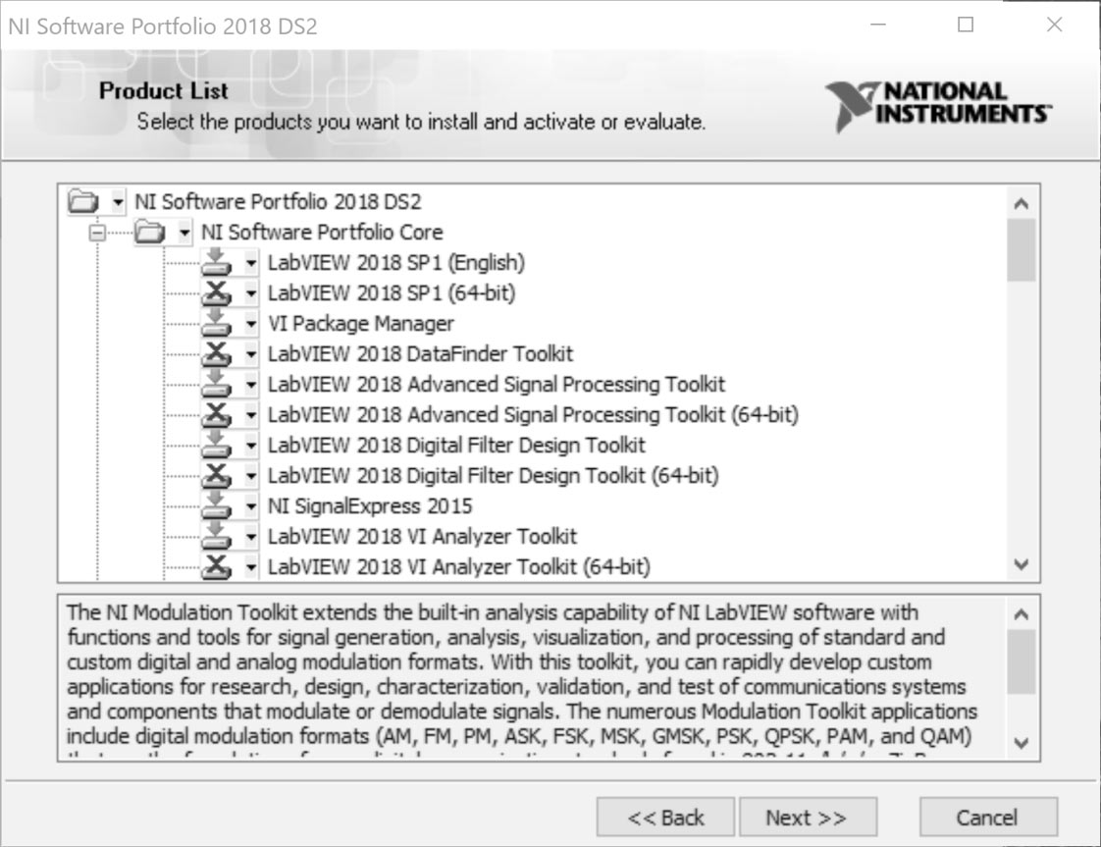This screenshot has width=1101, height=847.
Task: Click install icon beside Advanced Signal Processing Toolkit (32-bit)
Action: pyautogui.click(x=216, y=384)
